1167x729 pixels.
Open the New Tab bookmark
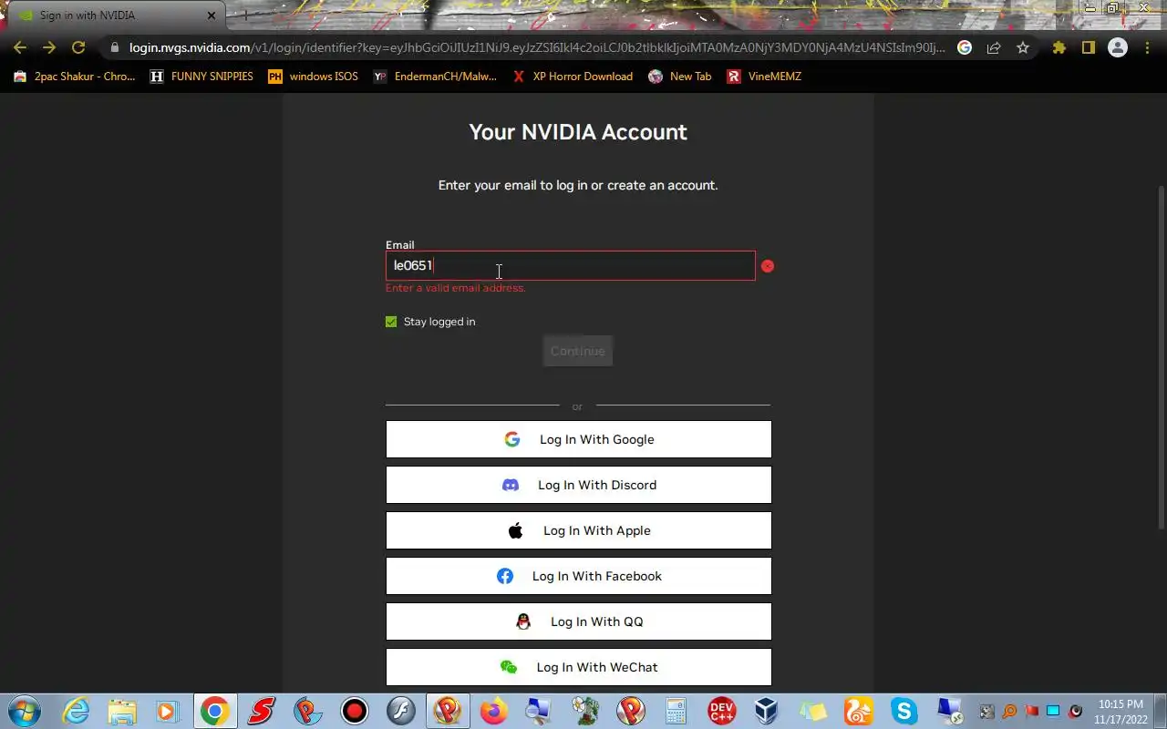pos(679,77)
